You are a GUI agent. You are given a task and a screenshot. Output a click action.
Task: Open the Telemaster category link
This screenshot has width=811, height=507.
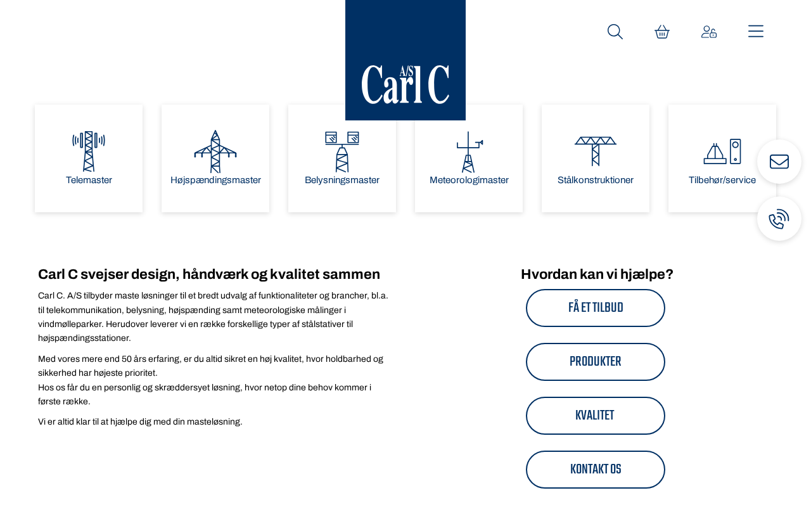89,180
